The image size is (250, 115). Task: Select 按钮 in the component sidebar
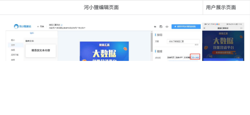point(13,50)
